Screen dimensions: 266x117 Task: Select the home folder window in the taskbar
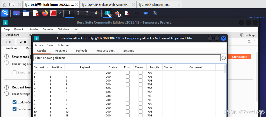[145, 13]
